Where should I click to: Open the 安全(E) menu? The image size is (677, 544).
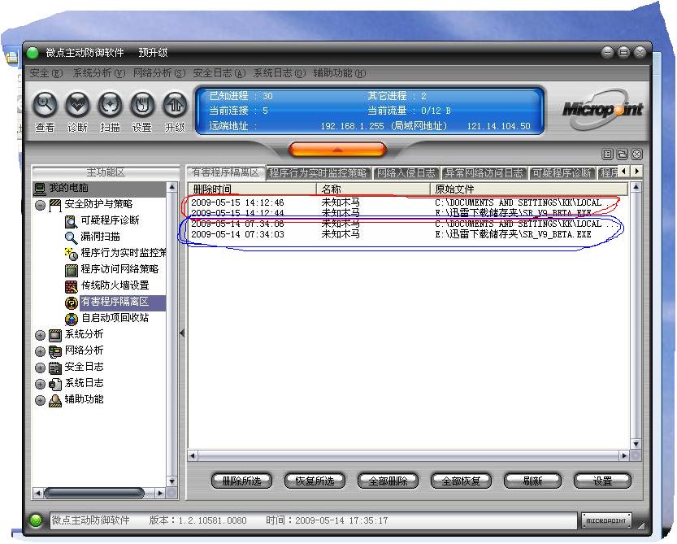(x=46, y=73)
